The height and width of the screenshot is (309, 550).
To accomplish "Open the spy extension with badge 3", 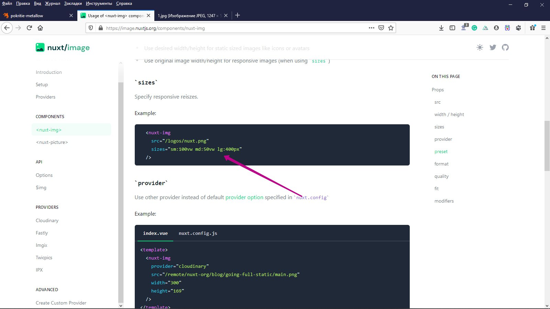I will point(464,27).
